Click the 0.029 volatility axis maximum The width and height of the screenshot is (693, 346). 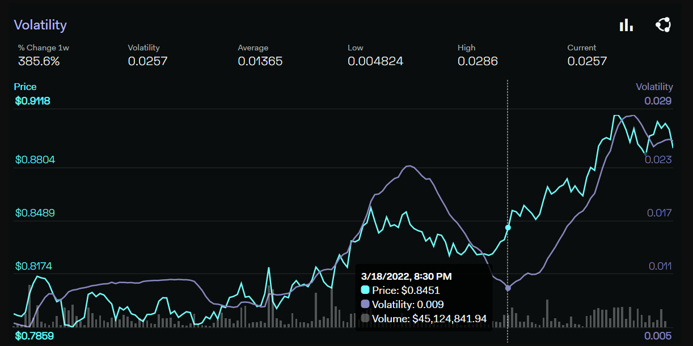click(x=658, y=101)
